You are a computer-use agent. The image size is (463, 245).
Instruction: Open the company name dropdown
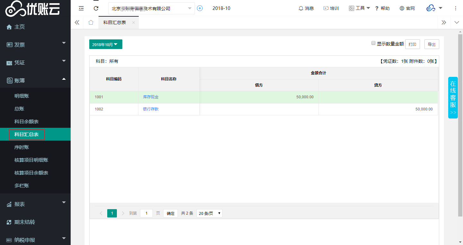pos(152,8)
